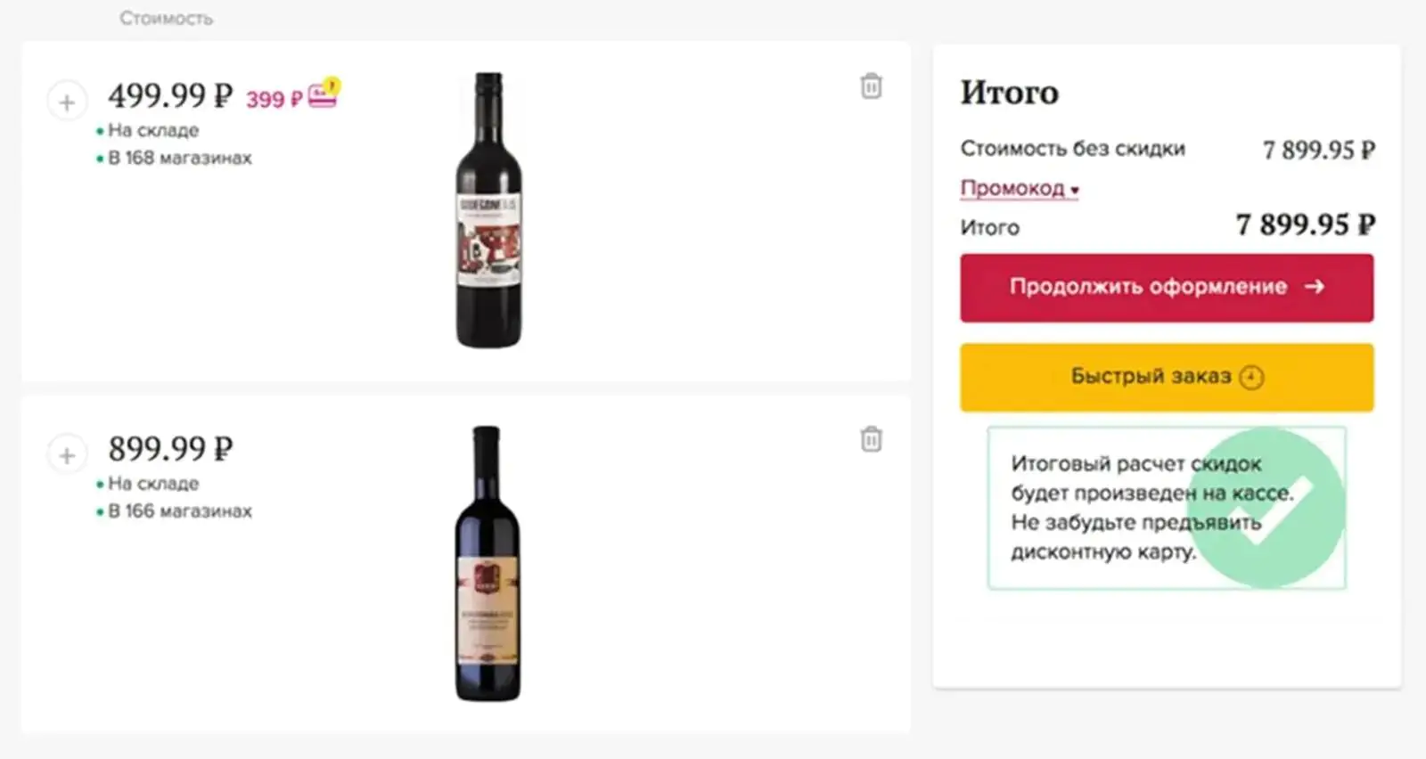
Task: Click the 899.99 ₽ price
Action: point(170,448)
